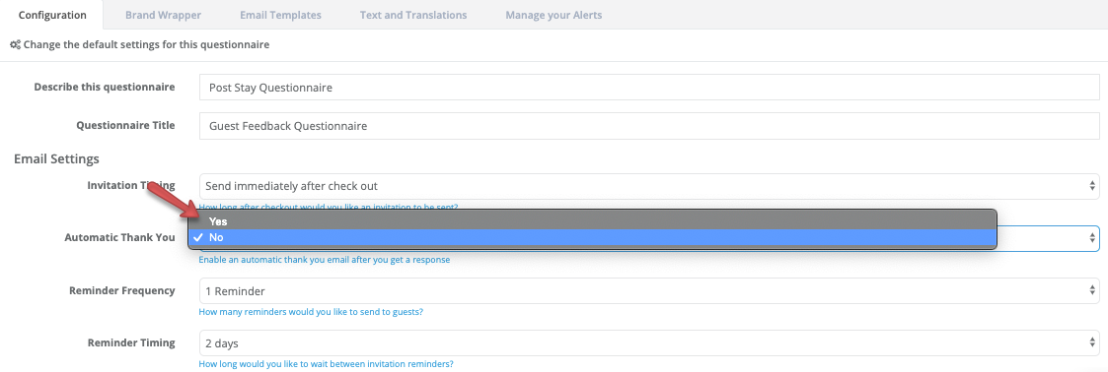Click the Describe this questionnaire text field
Screen dimensions: 1108x372
click(x=649, y=88)
